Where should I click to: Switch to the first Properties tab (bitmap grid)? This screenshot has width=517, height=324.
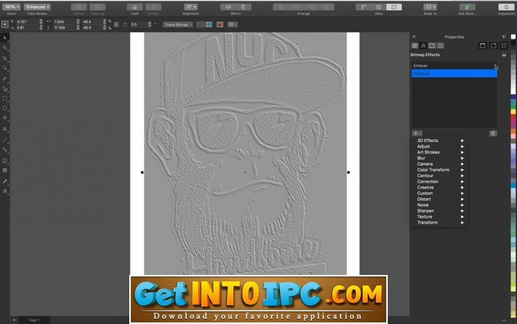415,46
